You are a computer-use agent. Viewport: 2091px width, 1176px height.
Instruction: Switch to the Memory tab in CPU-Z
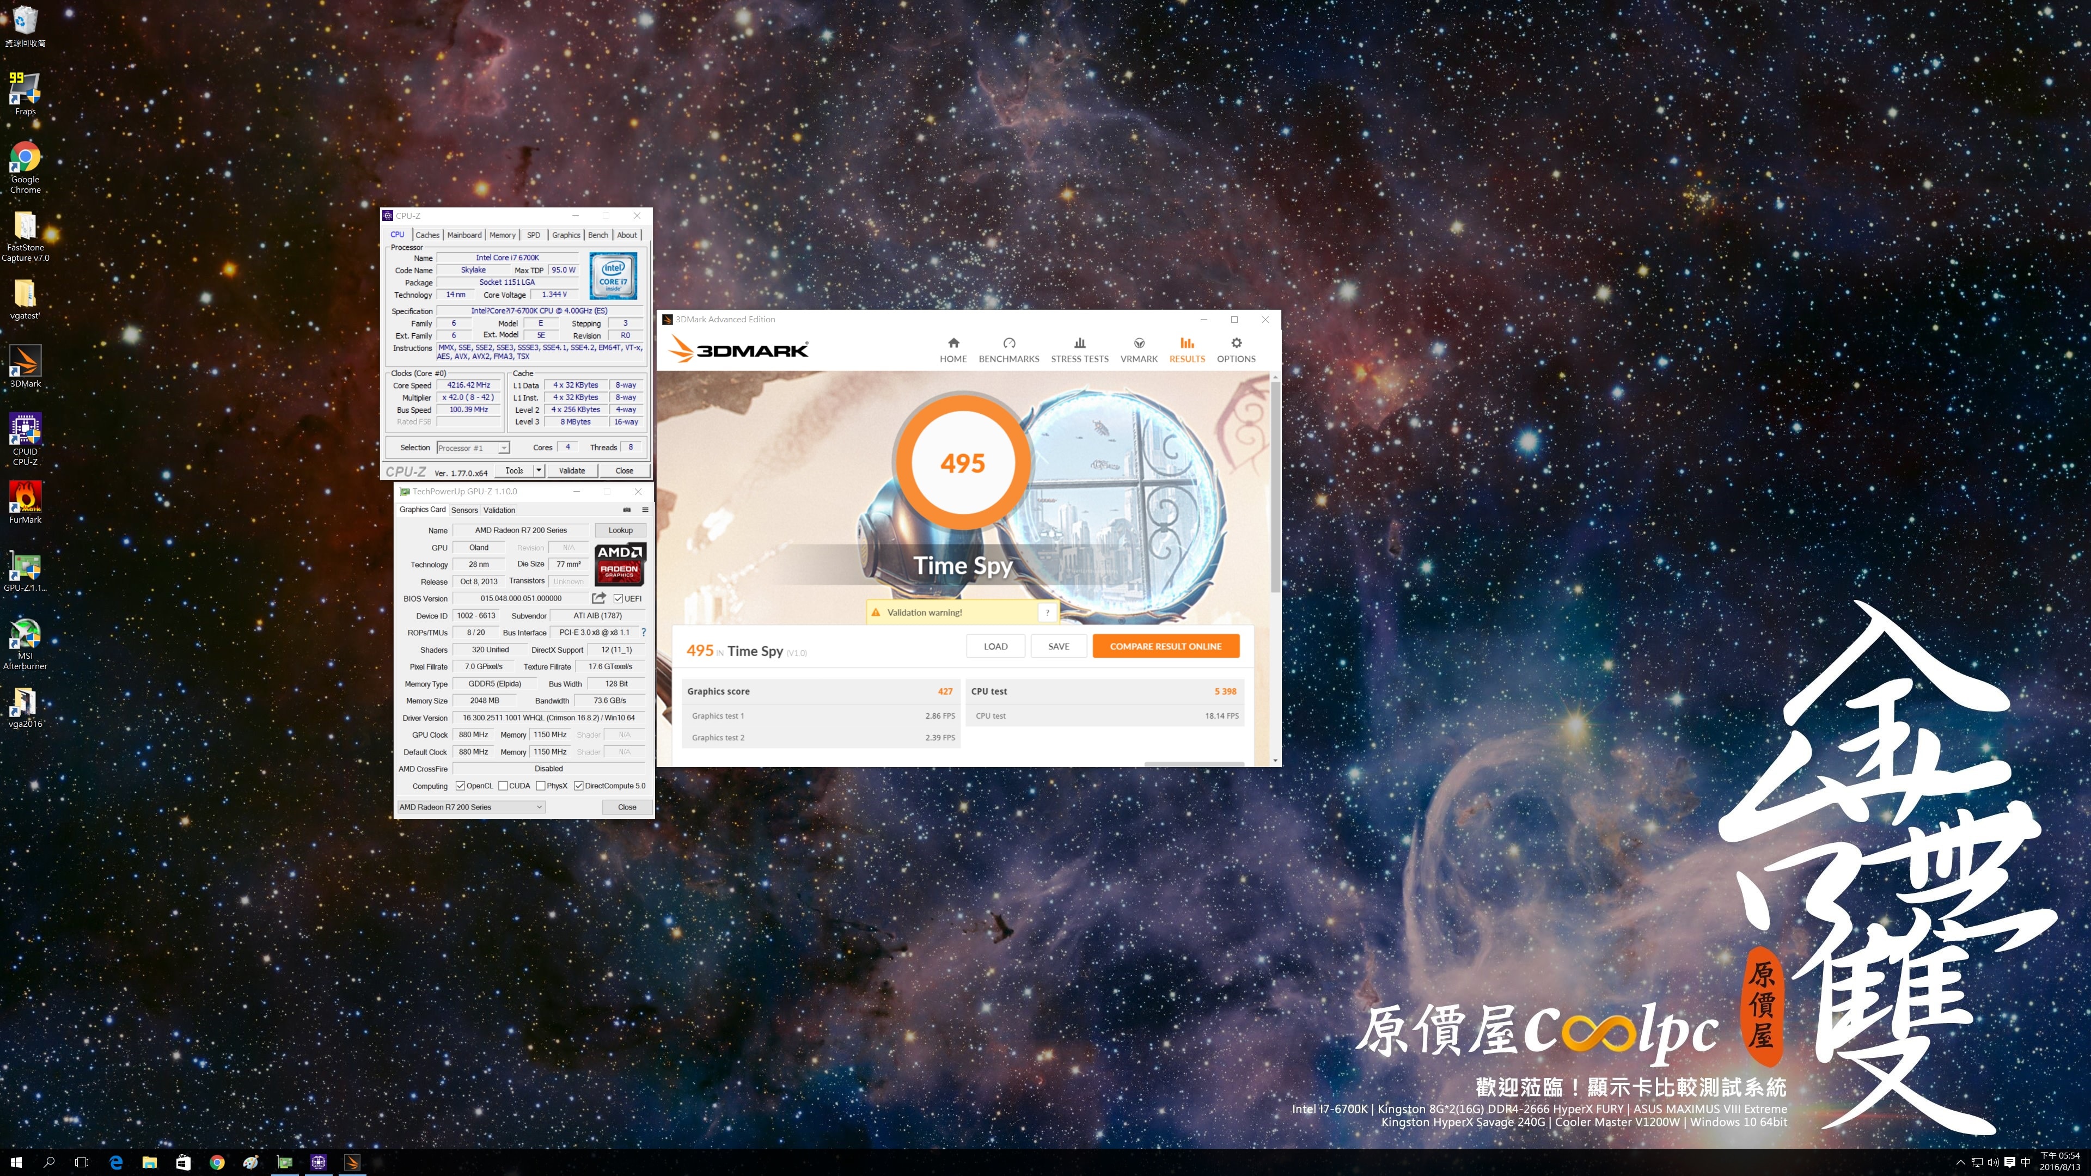pyautogui.click(x=503, y=235)
